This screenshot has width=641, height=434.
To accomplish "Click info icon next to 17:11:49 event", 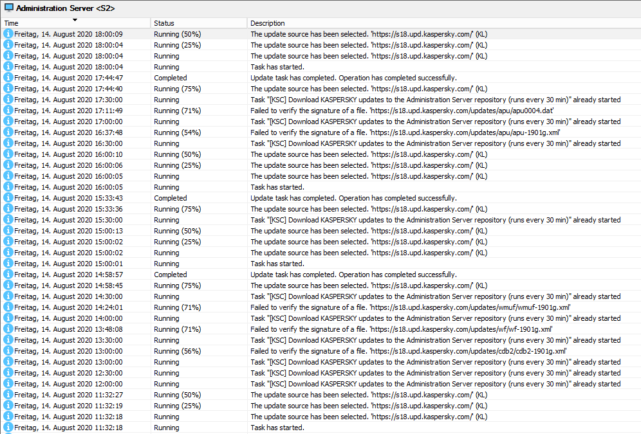I will pyautogui.click(x=8, y=110).
